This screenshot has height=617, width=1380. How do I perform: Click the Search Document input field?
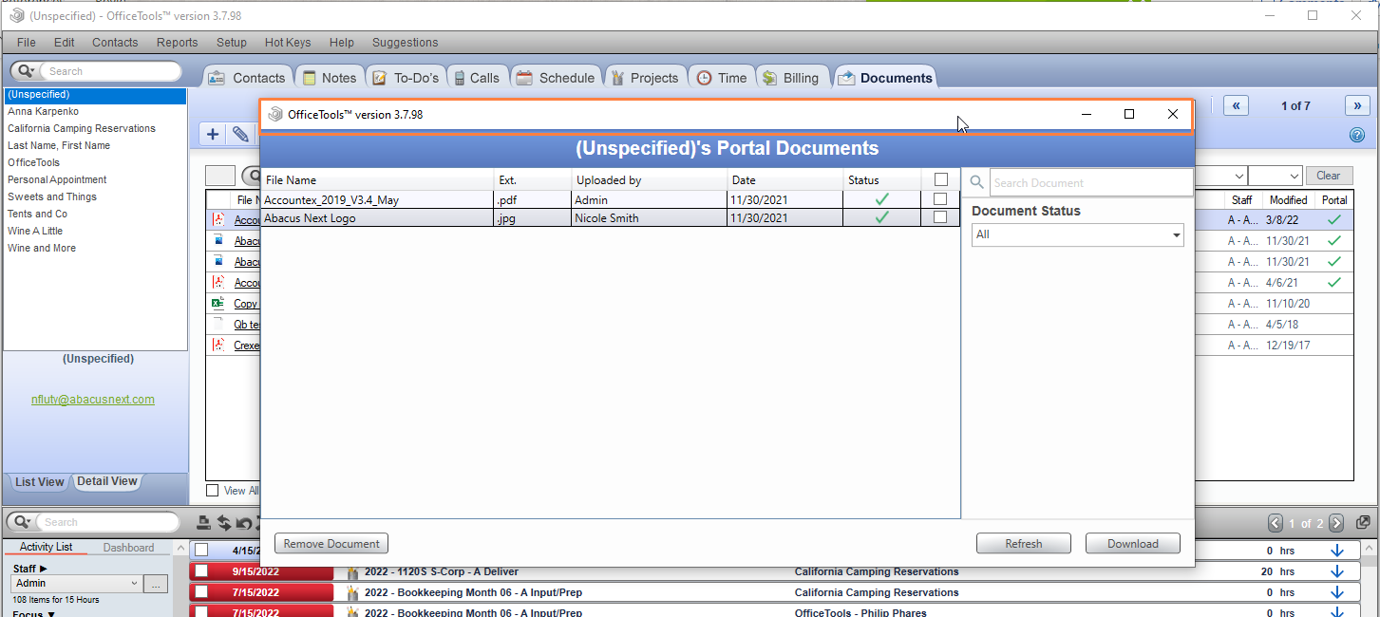1091,182
